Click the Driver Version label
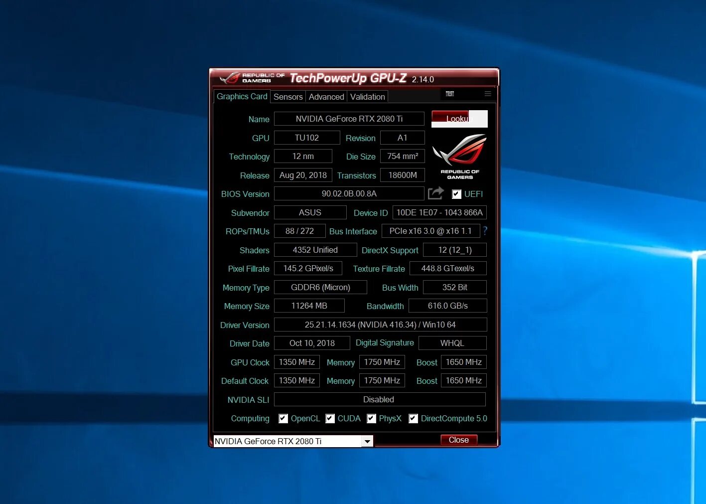 pos(245,325)
